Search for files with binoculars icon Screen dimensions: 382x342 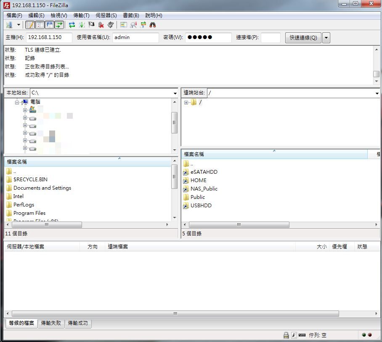(153, 25)
